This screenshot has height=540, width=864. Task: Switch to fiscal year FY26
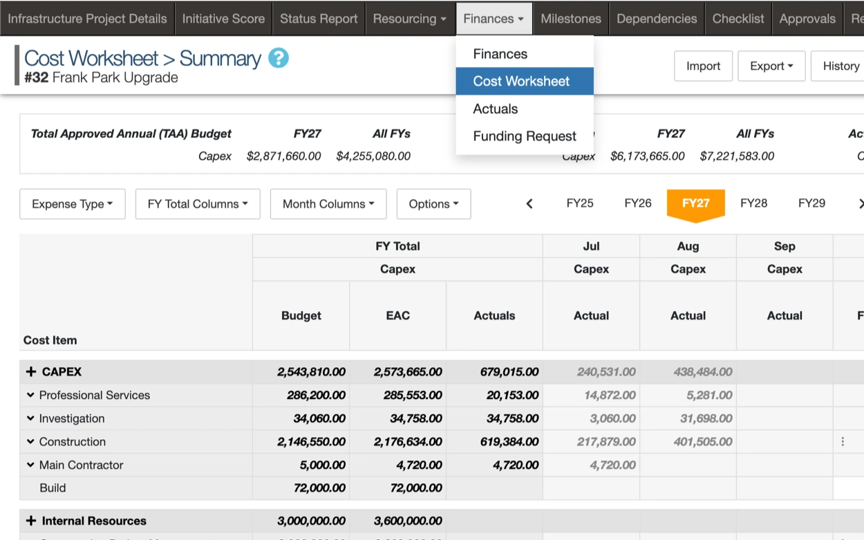[x=638, y=203]
